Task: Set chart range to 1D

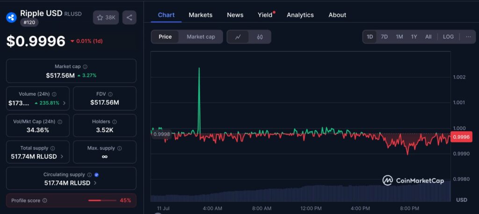Action: (370, 36)
